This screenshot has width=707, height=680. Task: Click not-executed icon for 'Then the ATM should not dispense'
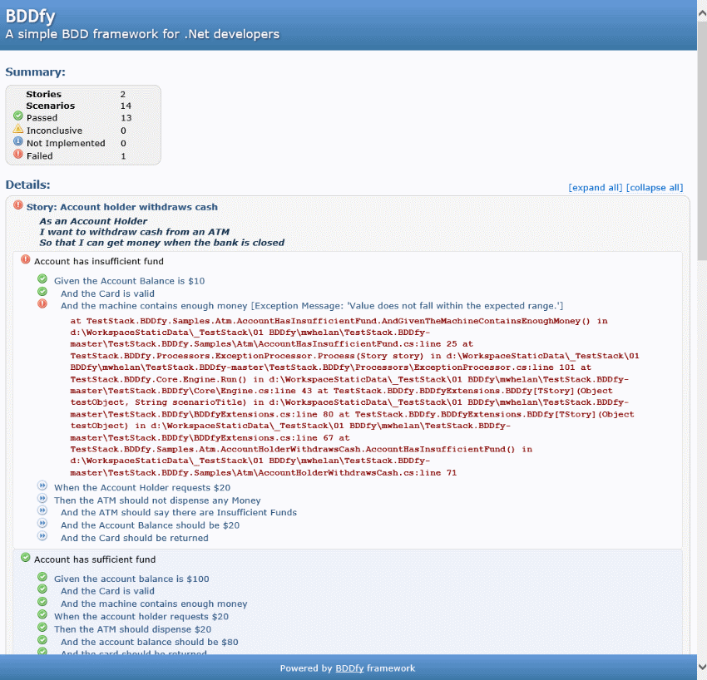[42, 499]
